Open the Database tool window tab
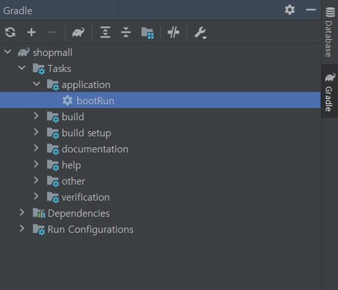Viewport: 338px width, 290px height. coord(330,32)
